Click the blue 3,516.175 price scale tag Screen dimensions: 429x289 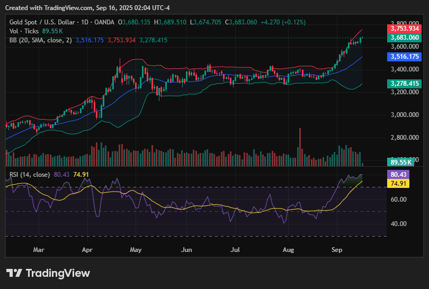pyautogui.click(x=405, y=57)
